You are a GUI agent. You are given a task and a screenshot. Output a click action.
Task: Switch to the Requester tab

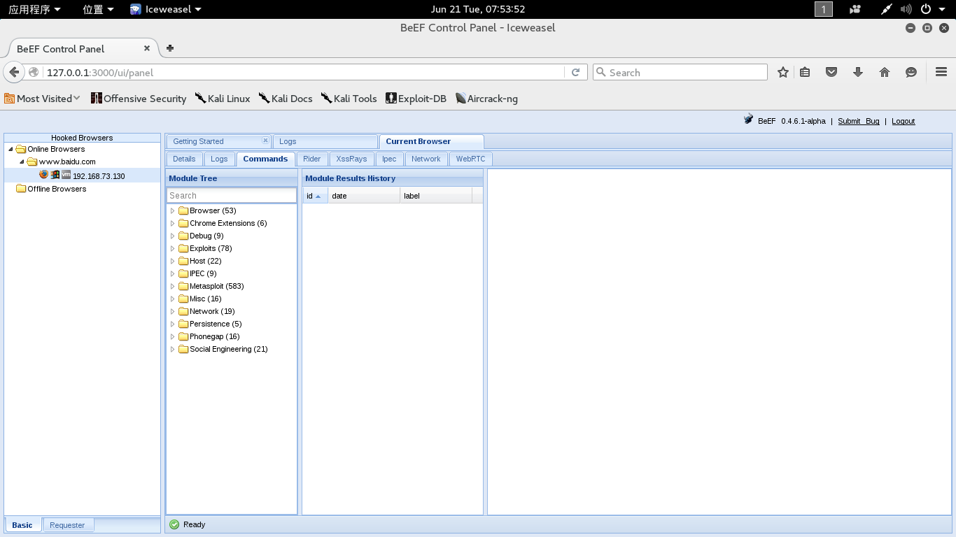click(x=67, y=525)
